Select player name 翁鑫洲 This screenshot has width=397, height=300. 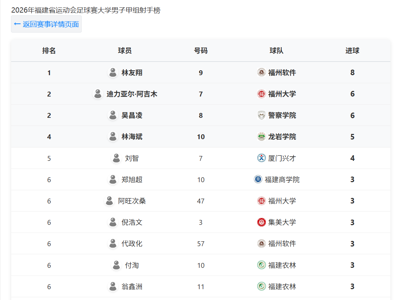pos(132,287)
